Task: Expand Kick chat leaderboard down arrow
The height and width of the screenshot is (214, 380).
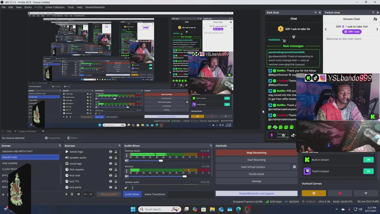Action: [x=294, y=37]
